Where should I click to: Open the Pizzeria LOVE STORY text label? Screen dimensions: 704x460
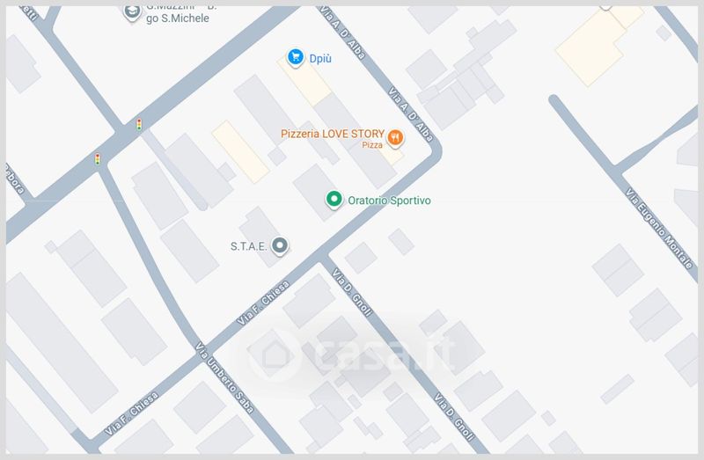coord(333,134)
